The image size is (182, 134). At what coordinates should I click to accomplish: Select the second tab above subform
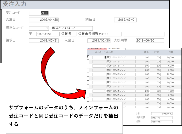click(116, 48)
